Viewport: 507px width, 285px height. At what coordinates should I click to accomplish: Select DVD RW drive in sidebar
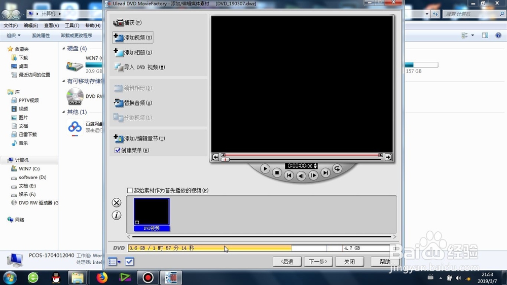click(x=34, y=203)
